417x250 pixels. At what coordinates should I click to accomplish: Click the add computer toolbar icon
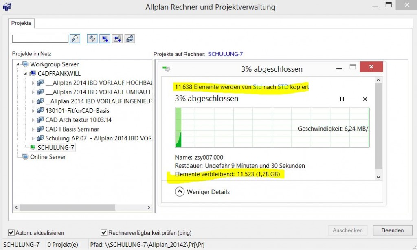point(105,39)
